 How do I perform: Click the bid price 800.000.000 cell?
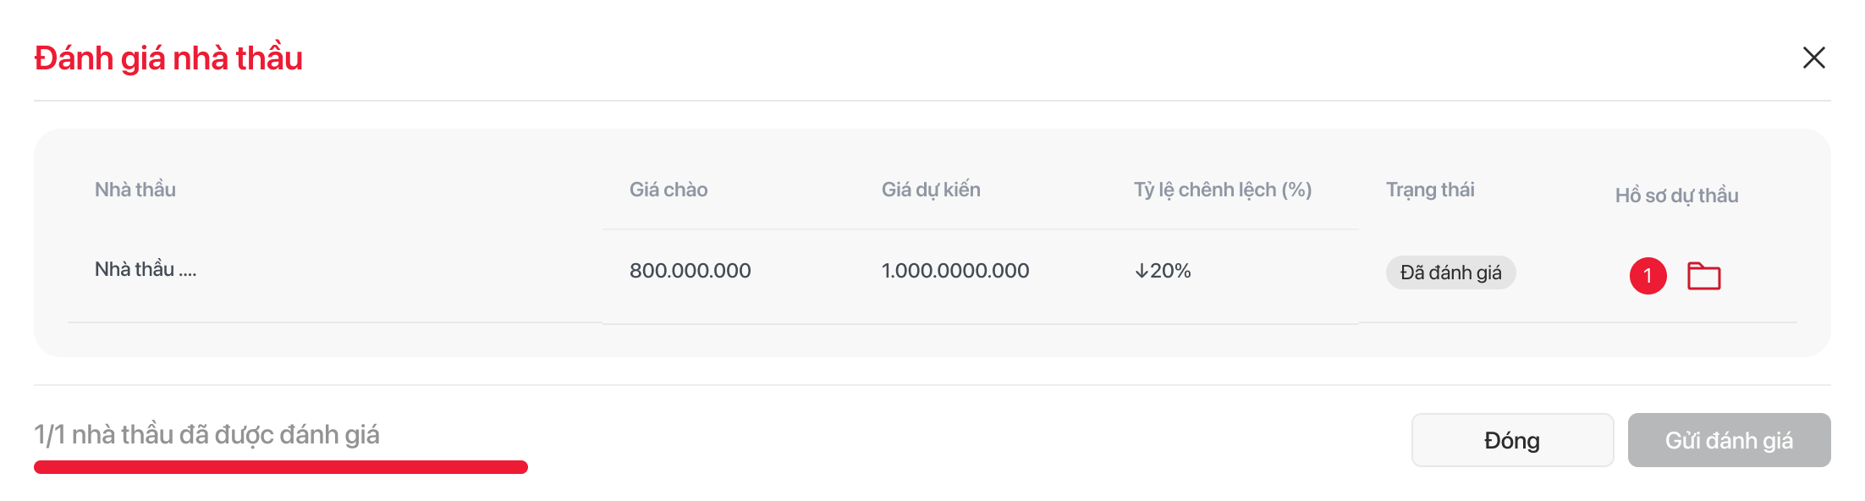690,271
